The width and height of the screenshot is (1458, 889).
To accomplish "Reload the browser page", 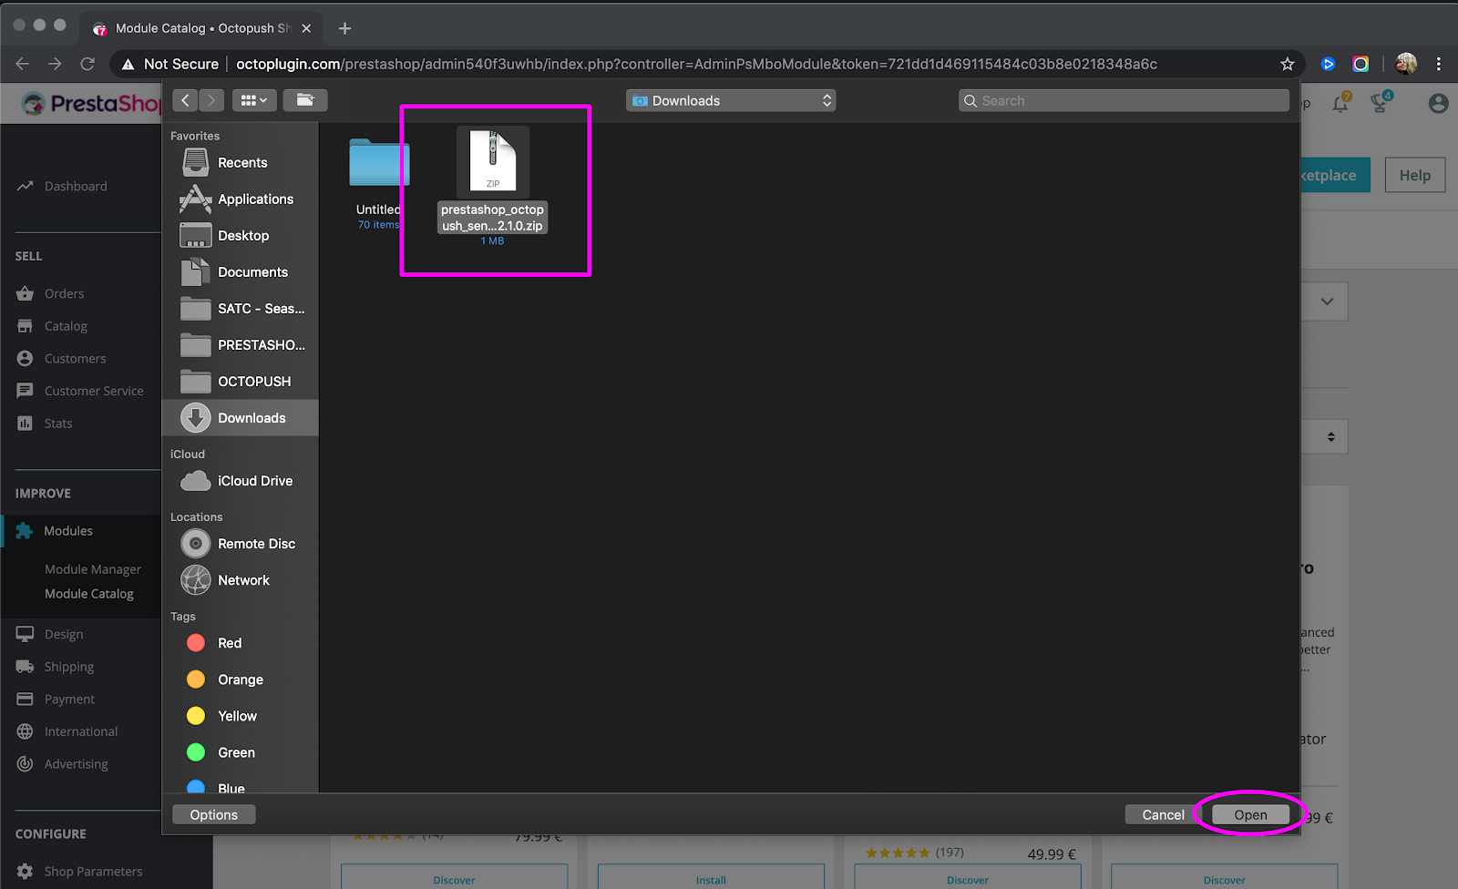I will click(x=87, y=64).
